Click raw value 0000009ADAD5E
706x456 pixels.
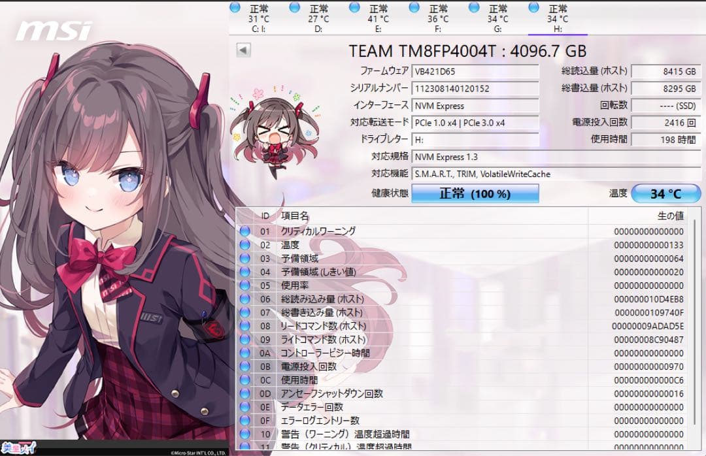coord(647,326)
